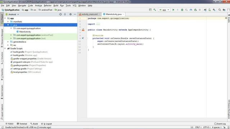
Task: Sync project with Gradle files icon
Action: pyautogui.click(x=205, y=10)
